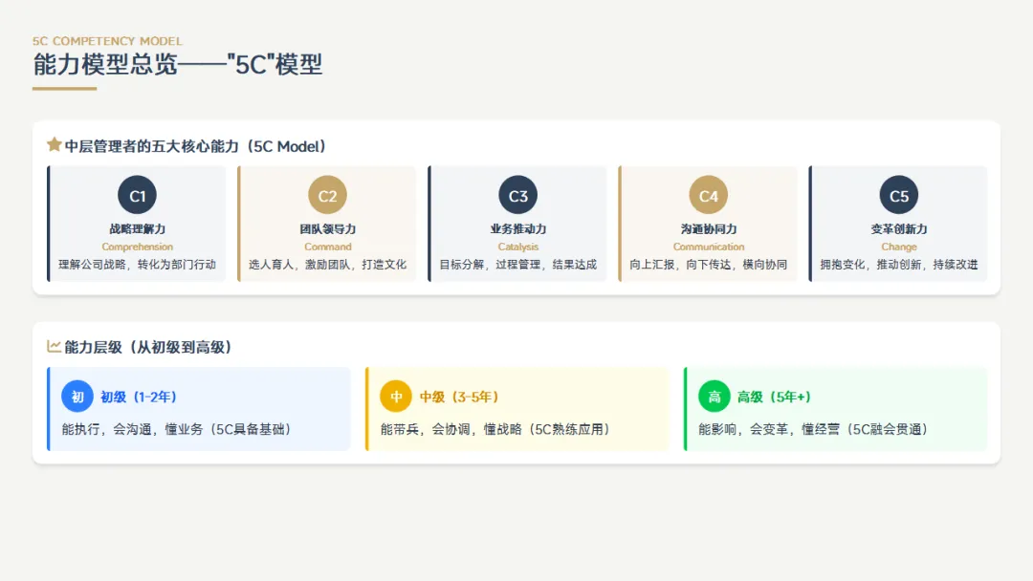
Task: Click the 高级（5年+）heading
Action: 774,397
